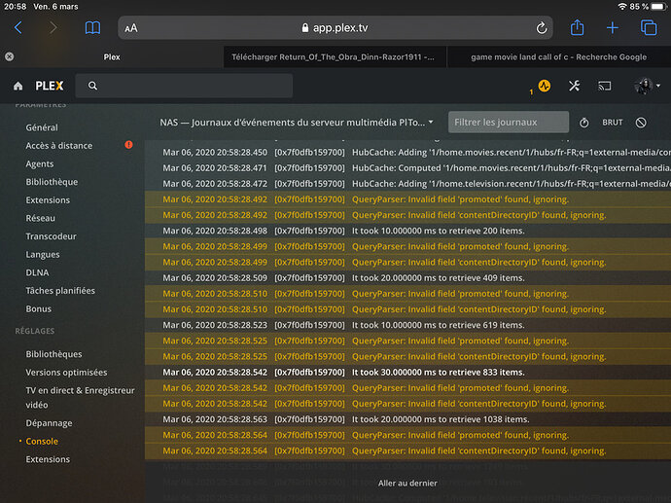Select HubCache Adding log line at 28.450
Screen dimensions: 671x503
(x=407, y=153)
